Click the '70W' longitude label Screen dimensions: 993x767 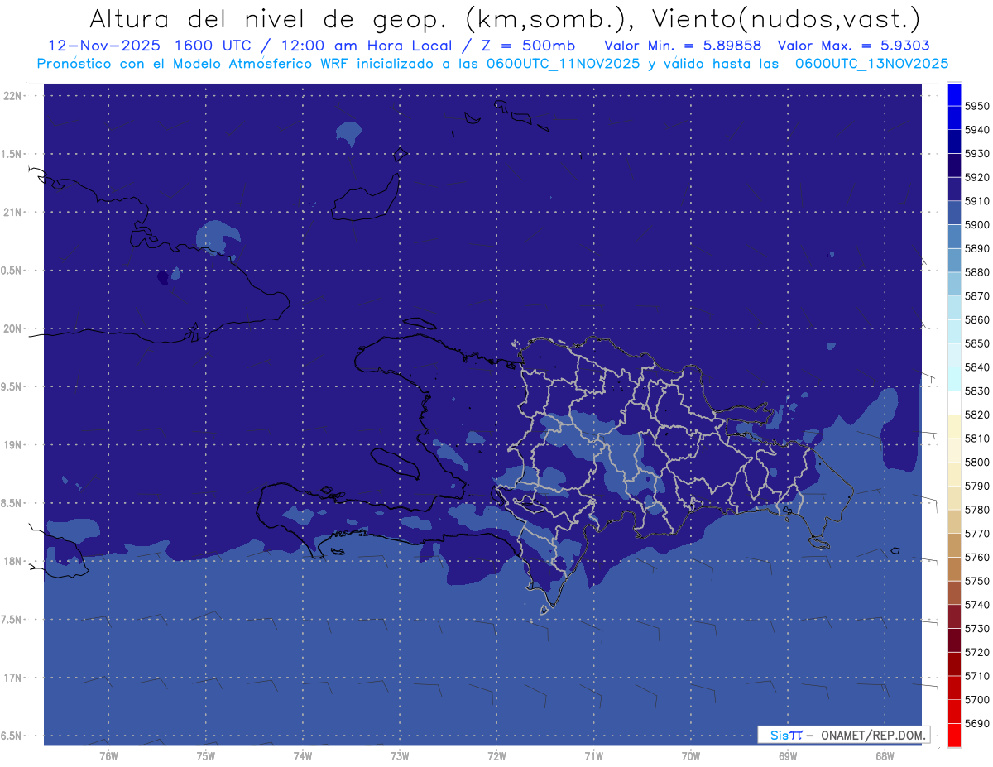click(691, 756)
